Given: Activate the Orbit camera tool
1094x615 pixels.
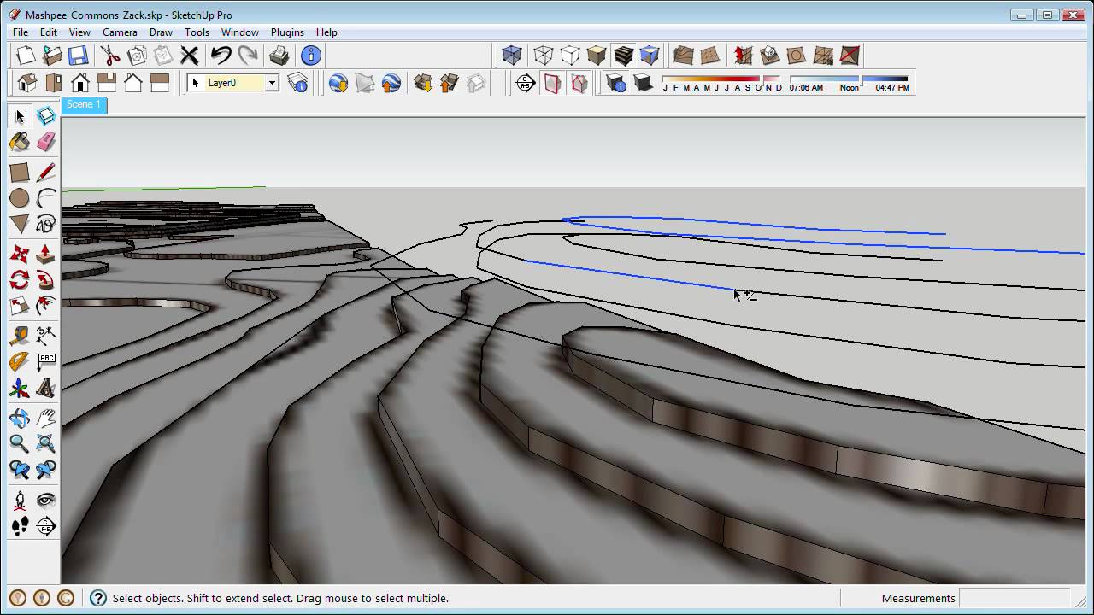Looking at the screenshot, I should [x=20, y=418].
